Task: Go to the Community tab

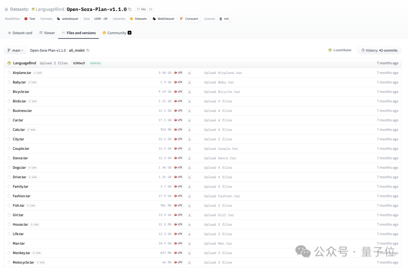Action: coord(117,33)
